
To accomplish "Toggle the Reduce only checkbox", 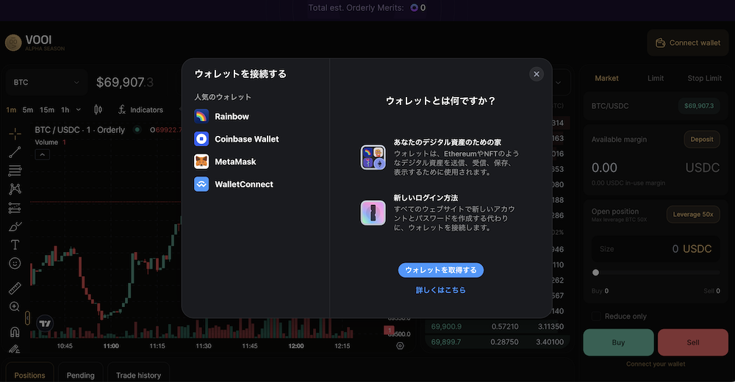I will pyautogui.click(x=596, y=317).
